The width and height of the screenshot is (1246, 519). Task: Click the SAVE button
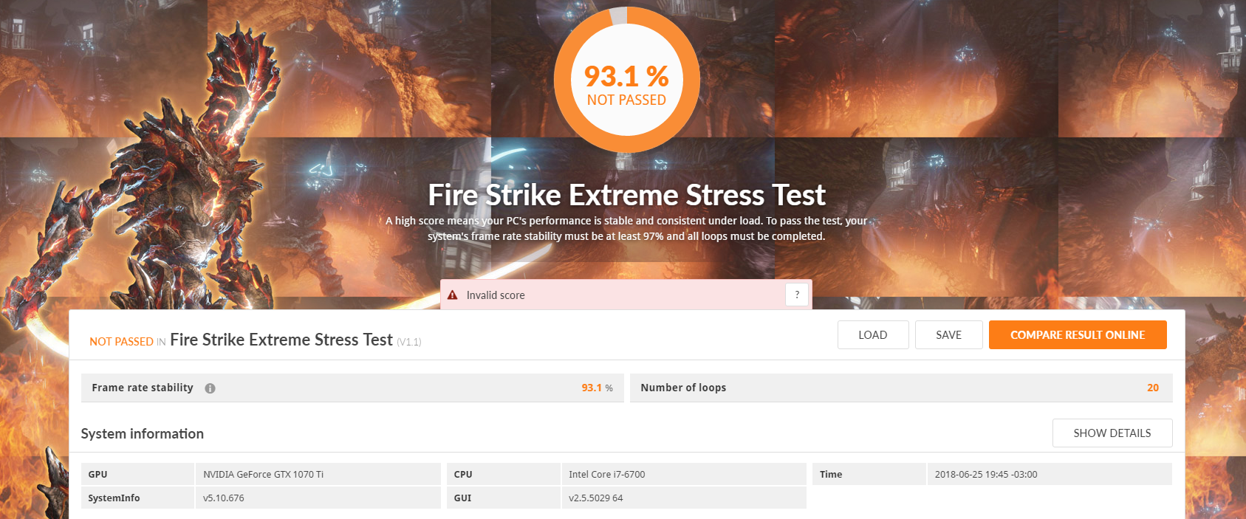tap(949, 334)
